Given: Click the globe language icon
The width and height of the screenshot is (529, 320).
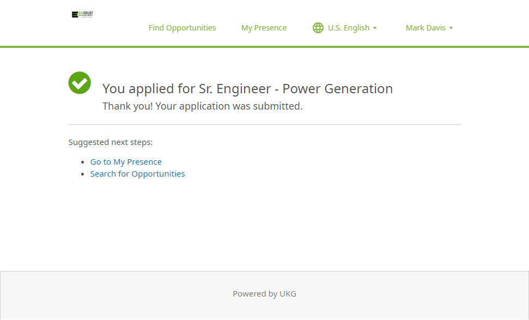Looking at the screenshot, I should pyautogui.click(x=318, y=28).
